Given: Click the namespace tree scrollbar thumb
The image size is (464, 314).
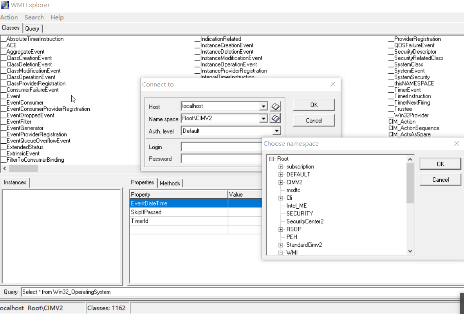Looking at the screenshot, I should 410,183.
